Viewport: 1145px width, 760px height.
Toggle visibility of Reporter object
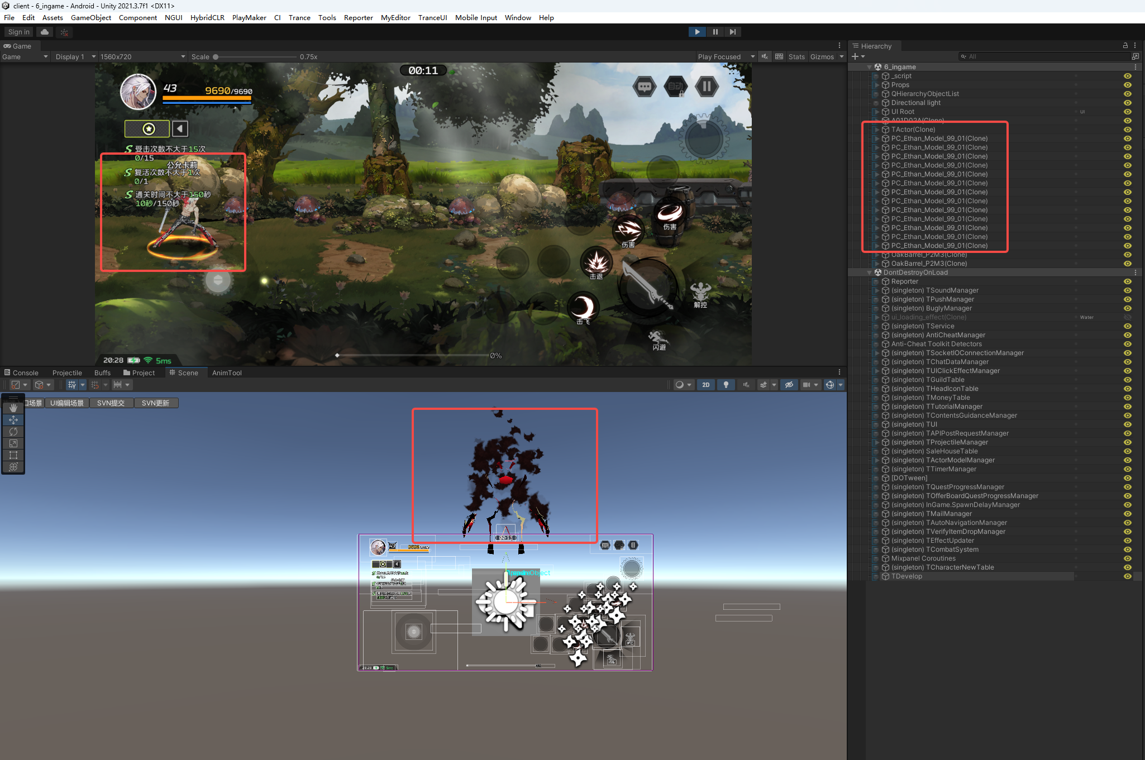click(1128, 281)
